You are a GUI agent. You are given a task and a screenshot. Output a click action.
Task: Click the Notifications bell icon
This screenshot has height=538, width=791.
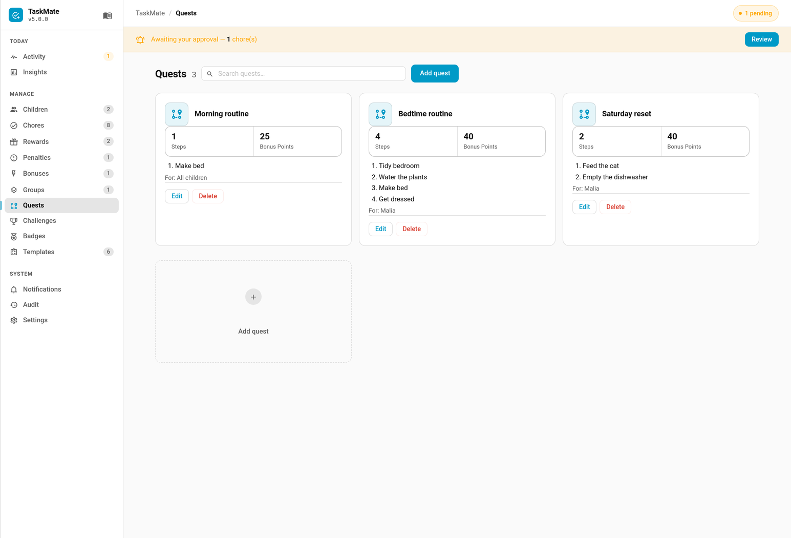pos(14,289)
